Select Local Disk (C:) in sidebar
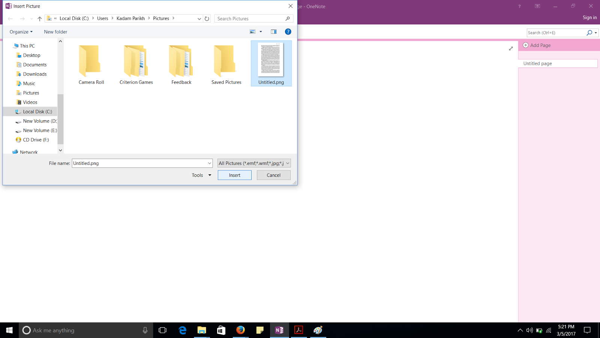 (x=37, y=111)
